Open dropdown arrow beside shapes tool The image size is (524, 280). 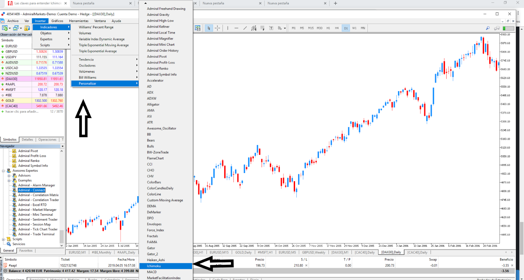[x=285, y=28]
